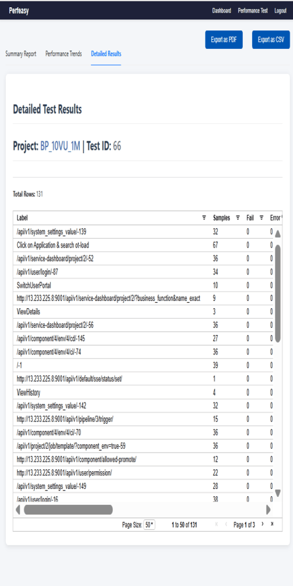The image size is (293, 586).
Task: Open Performance Test navigation link
Action: [253, 11]
